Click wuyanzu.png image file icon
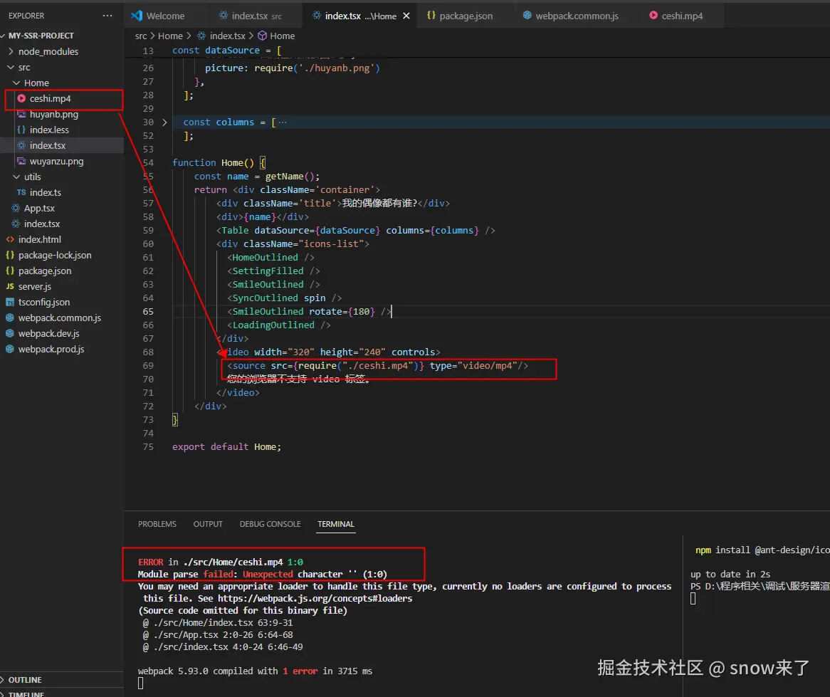 click(x=21, y=161)
